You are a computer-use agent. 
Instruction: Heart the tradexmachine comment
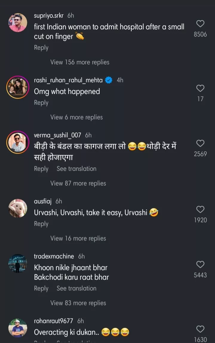tap(200, 265)
